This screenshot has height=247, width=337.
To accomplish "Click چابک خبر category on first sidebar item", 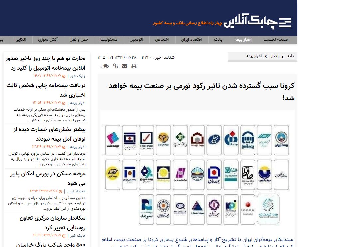I will (78, 76).
